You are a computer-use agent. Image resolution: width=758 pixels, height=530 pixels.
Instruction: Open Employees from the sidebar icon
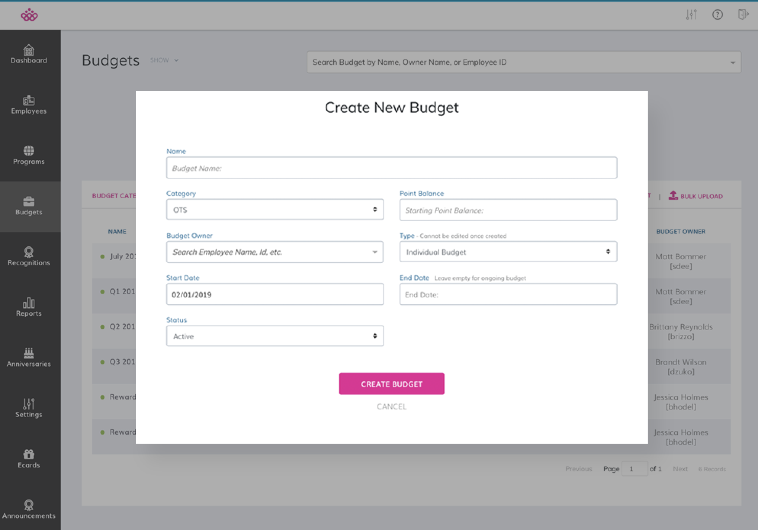[x=29, y=101]
